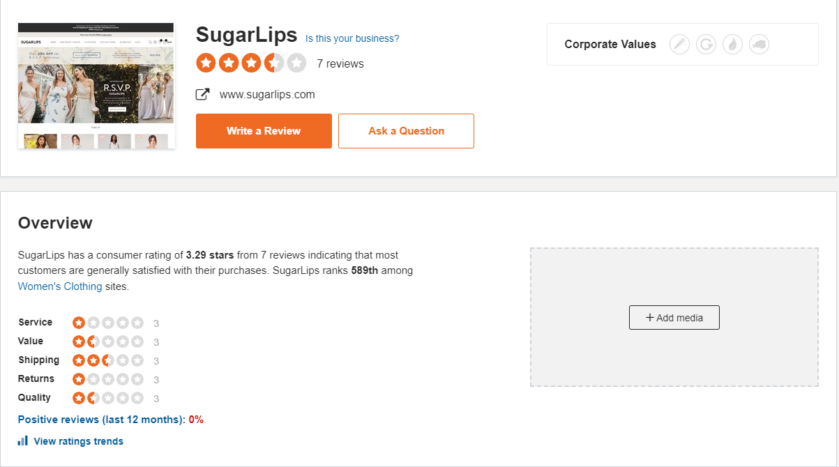Image resolution: width=839 pixels, height=467 pixels.
Task: Click the SugarLips storefront thumbnail image
Action: [96, 86]
